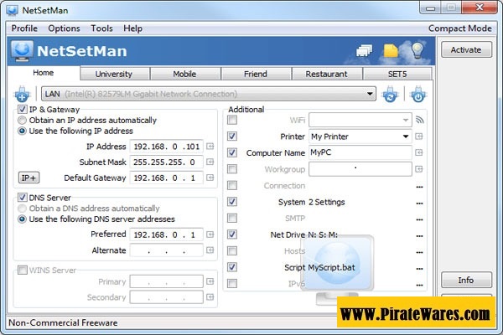Click the Computer Name MyPC field
Viewport: 503px width, 335px height.
360,152
